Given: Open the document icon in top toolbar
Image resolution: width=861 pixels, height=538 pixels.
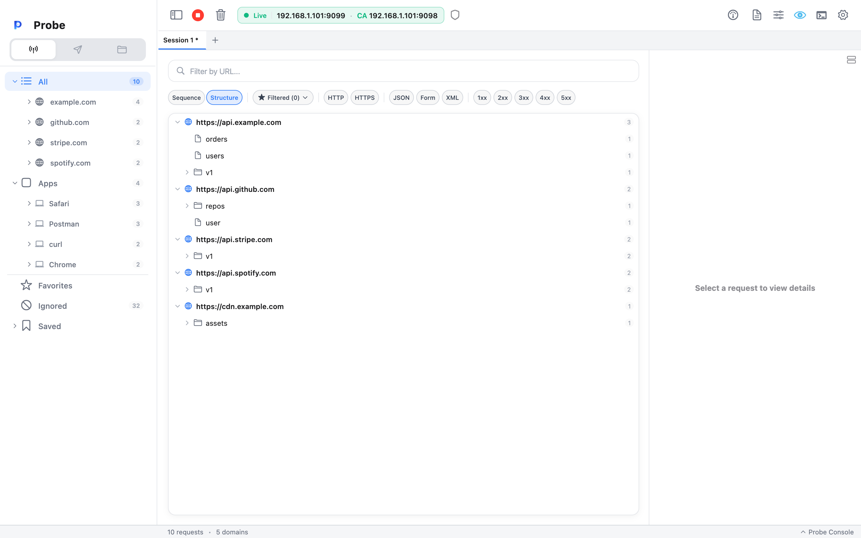Looking at the screenshot, I should 757,15.
